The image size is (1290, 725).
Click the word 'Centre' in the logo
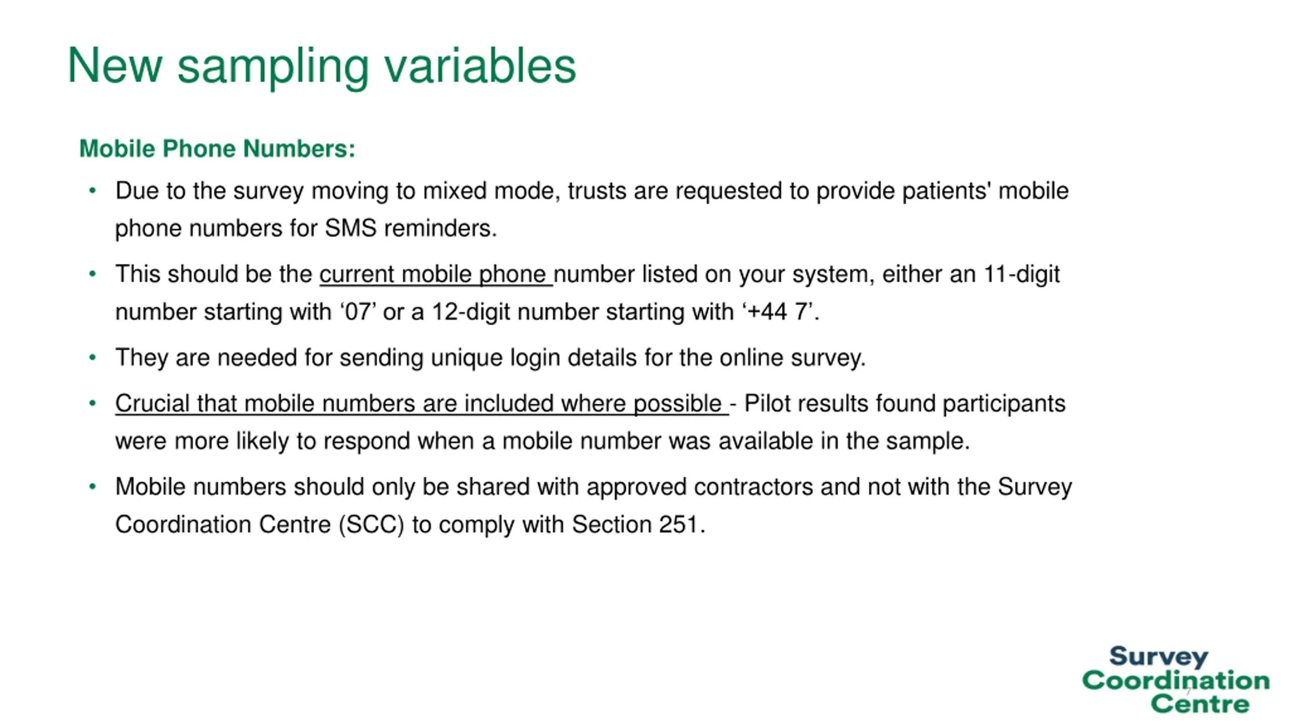click(1200, 703)
